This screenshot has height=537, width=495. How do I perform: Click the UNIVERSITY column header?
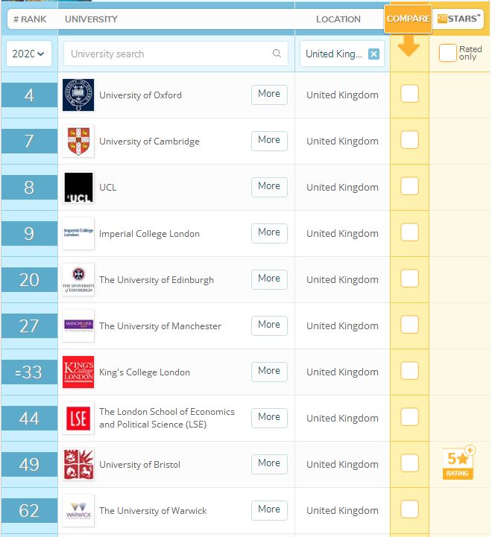[91, 19]
